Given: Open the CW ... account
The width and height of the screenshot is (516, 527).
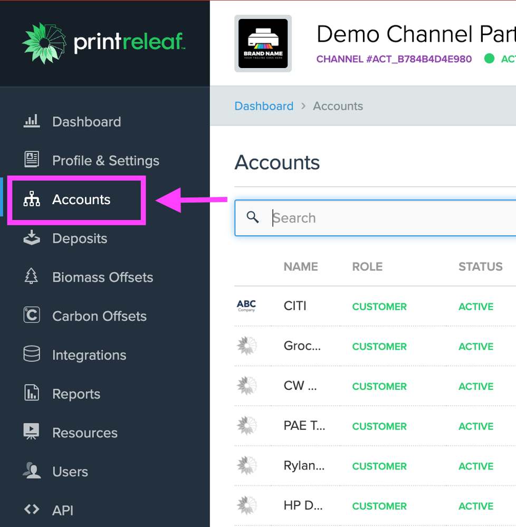Looking at the screenshot, I should pyautogui.click(x=300, y=386).
